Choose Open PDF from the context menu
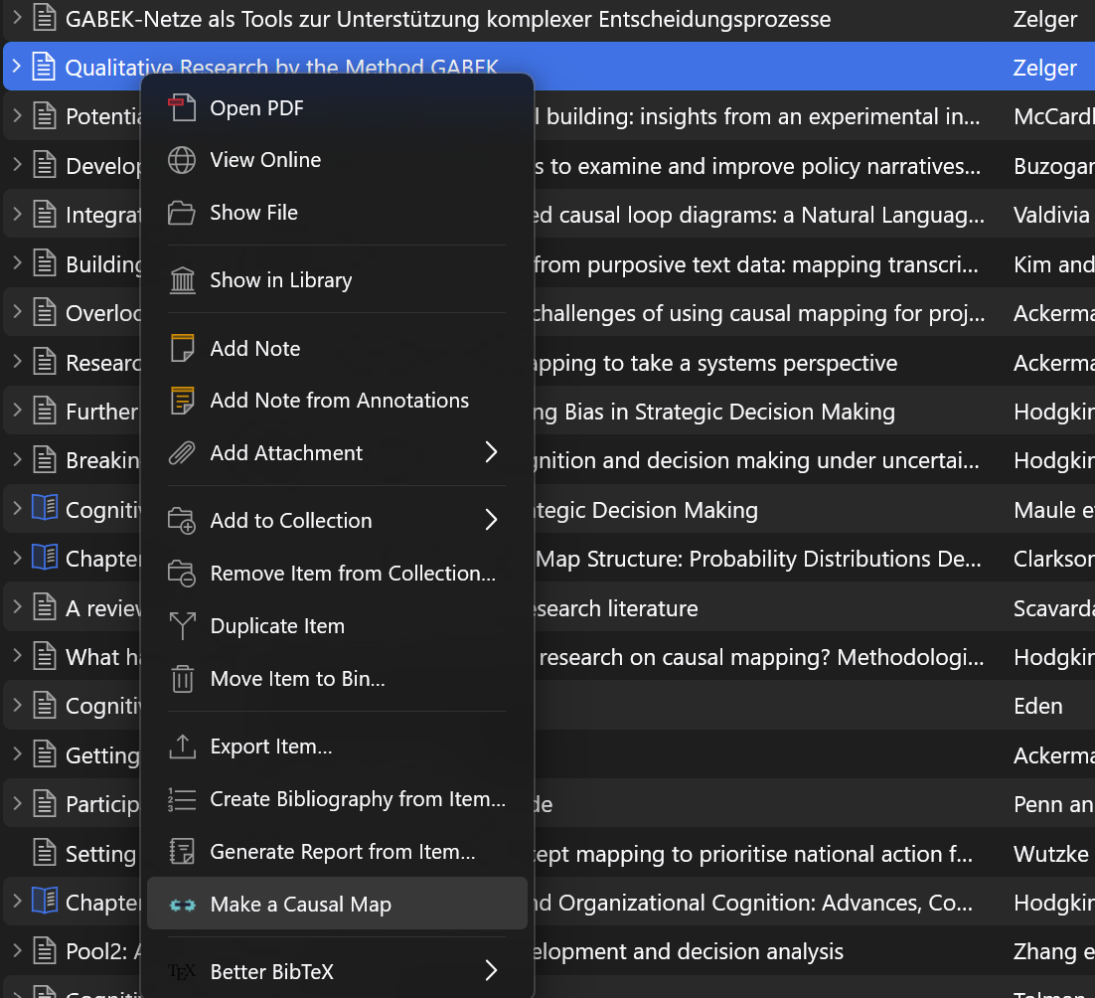This screenshot has height=998, width=1095. [x=337, y=108]
